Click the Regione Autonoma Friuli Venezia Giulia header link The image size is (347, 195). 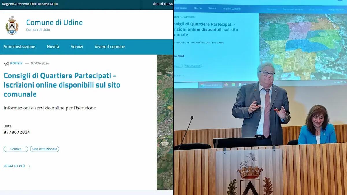point(30,4)
